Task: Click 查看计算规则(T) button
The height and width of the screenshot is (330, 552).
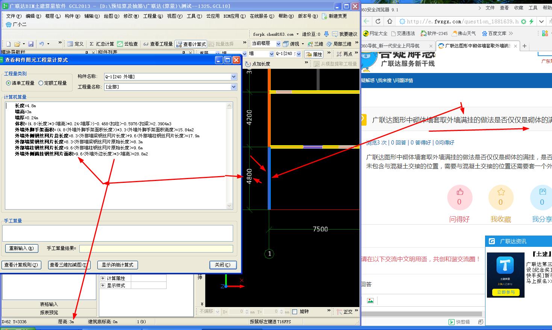Action: pyautogui.click(x=21, y=265)
